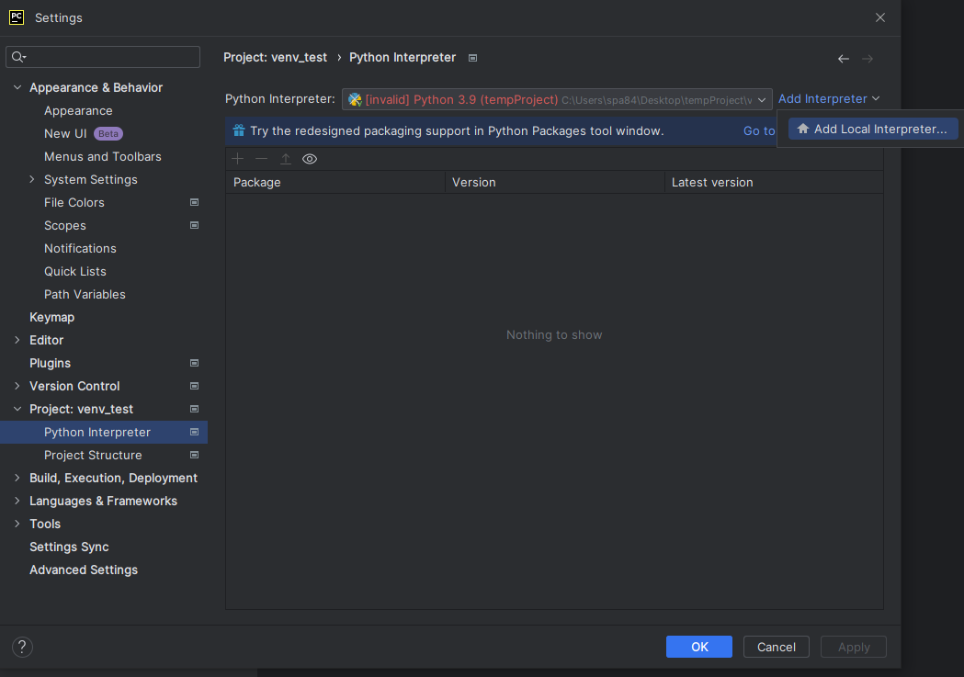
Task: Expand Languages & Frameworks section
Action: (x=17, y=501)
